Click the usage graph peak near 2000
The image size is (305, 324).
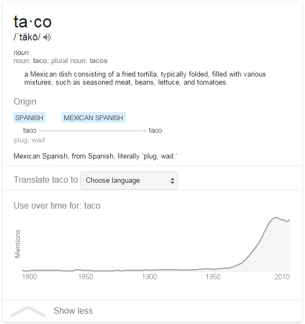coord(275,217)
